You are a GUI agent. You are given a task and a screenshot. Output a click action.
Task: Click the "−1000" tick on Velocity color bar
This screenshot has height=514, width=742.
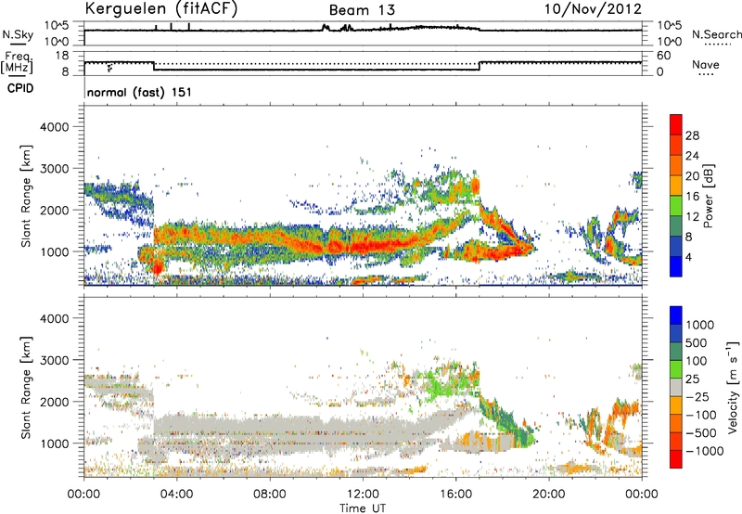pyautogui.click(x=704, y=451)
